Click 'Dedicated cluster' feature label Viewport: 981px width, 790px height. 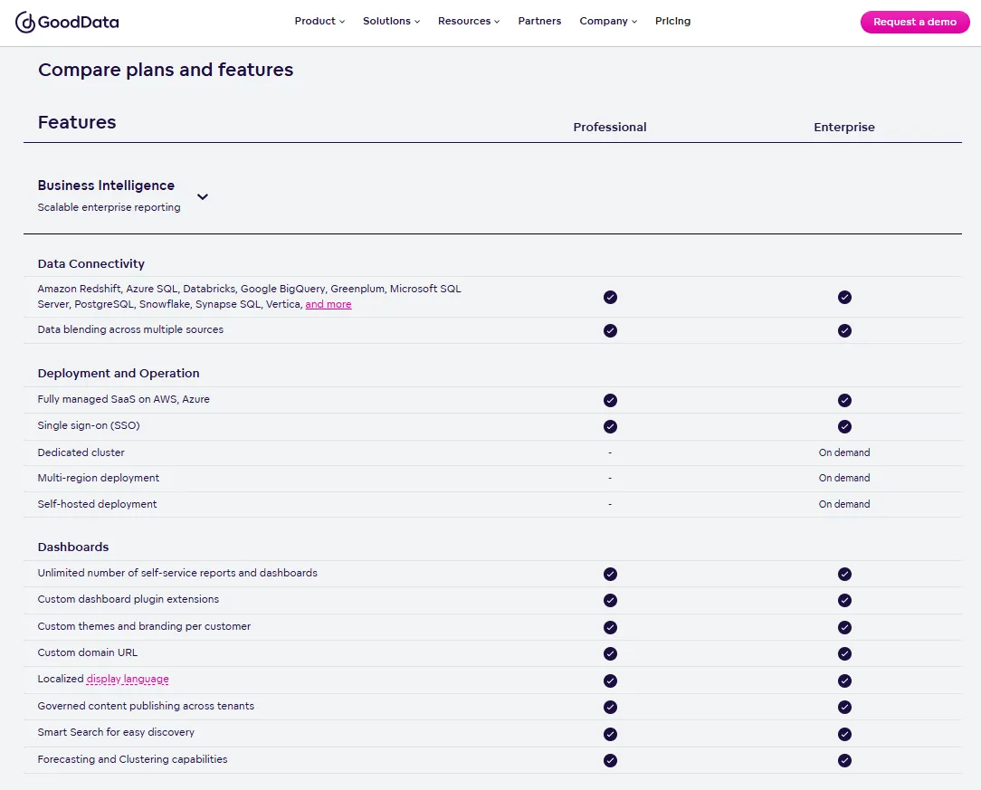click(81, 452)
